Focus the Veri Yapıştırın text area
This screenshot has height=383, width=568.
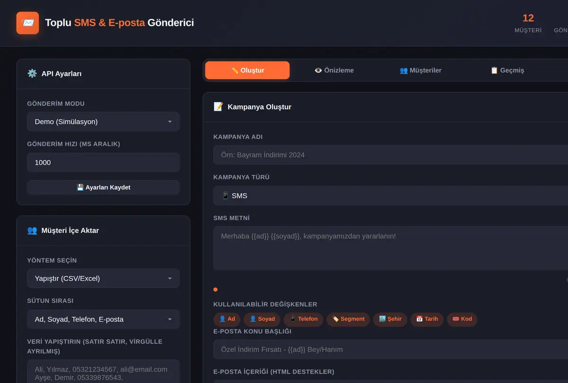tap(103, 372)
